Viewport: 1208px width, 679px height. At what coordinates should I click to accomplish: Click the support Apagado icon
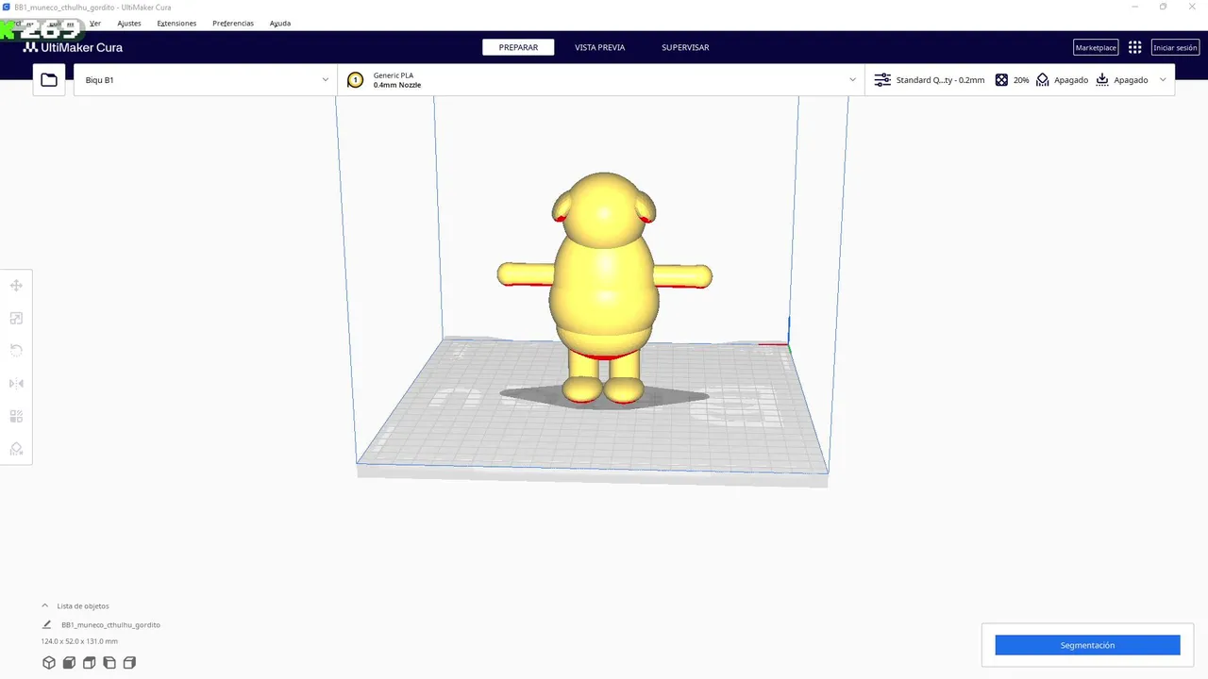point(1042,80)
